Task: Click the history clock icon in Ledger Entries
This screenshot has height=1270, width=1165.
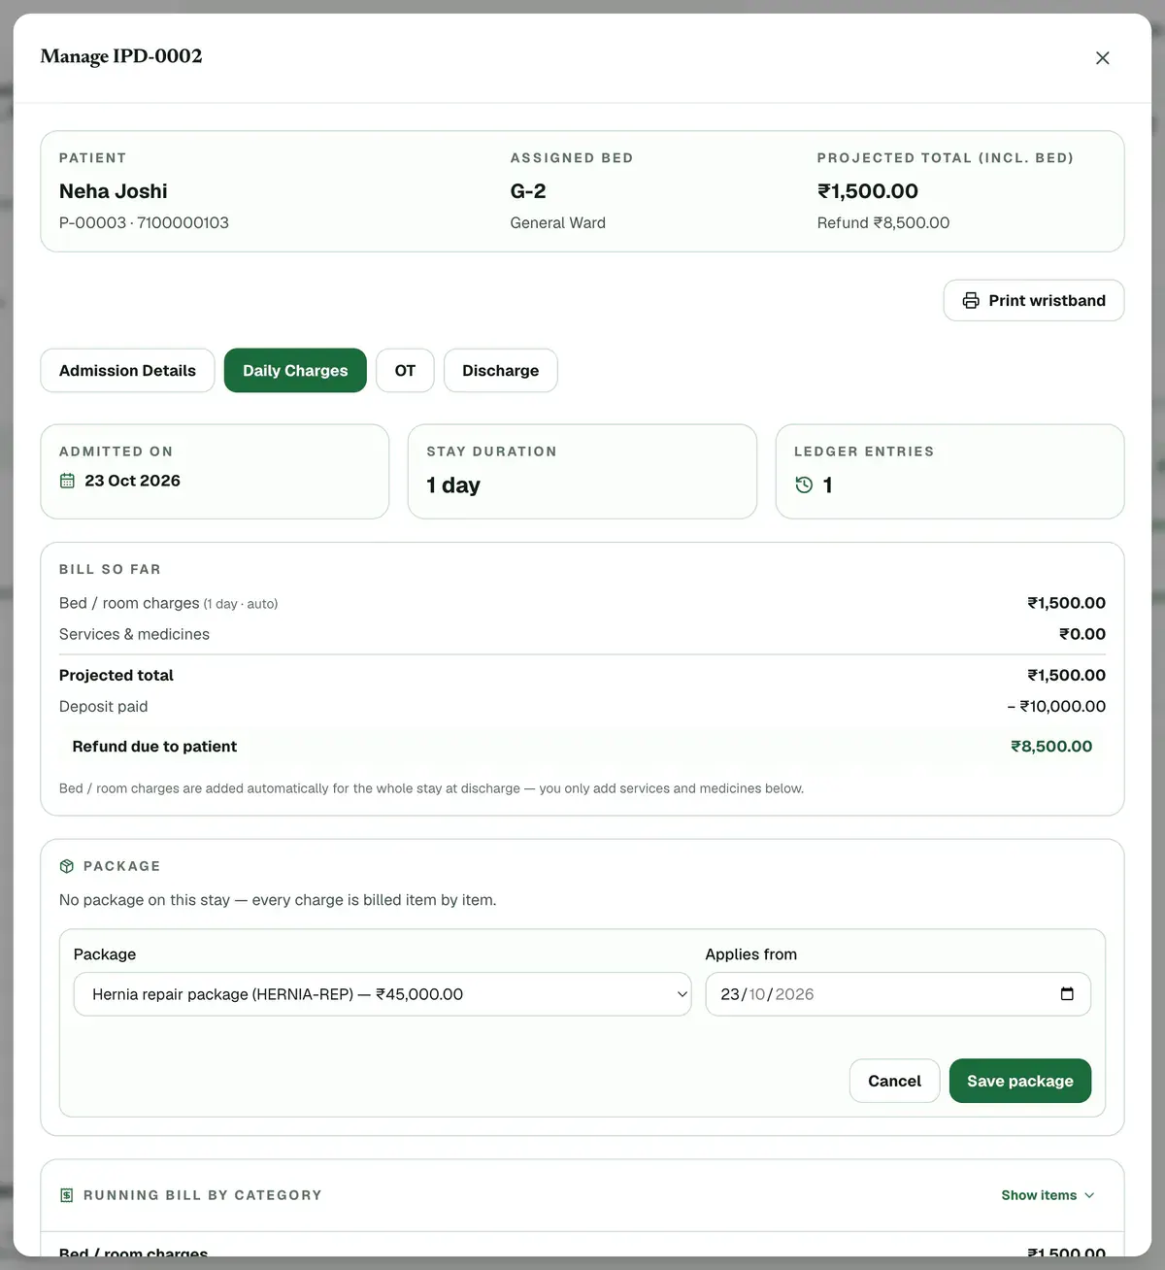Action: click(x=804, y=485)
